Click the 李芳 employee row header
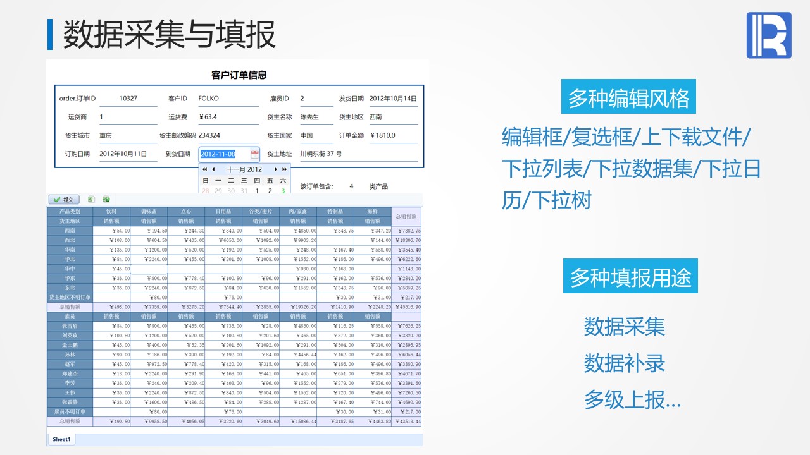 click(x=70, y=383)
